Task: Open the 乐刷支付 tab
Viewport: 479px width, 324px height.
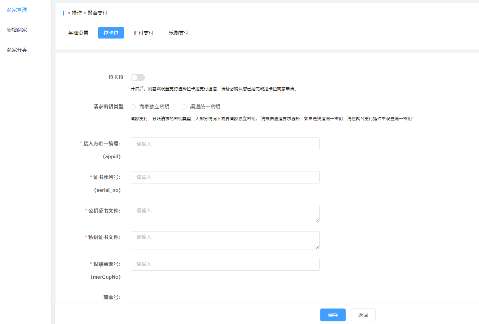Action: (179, 33)
